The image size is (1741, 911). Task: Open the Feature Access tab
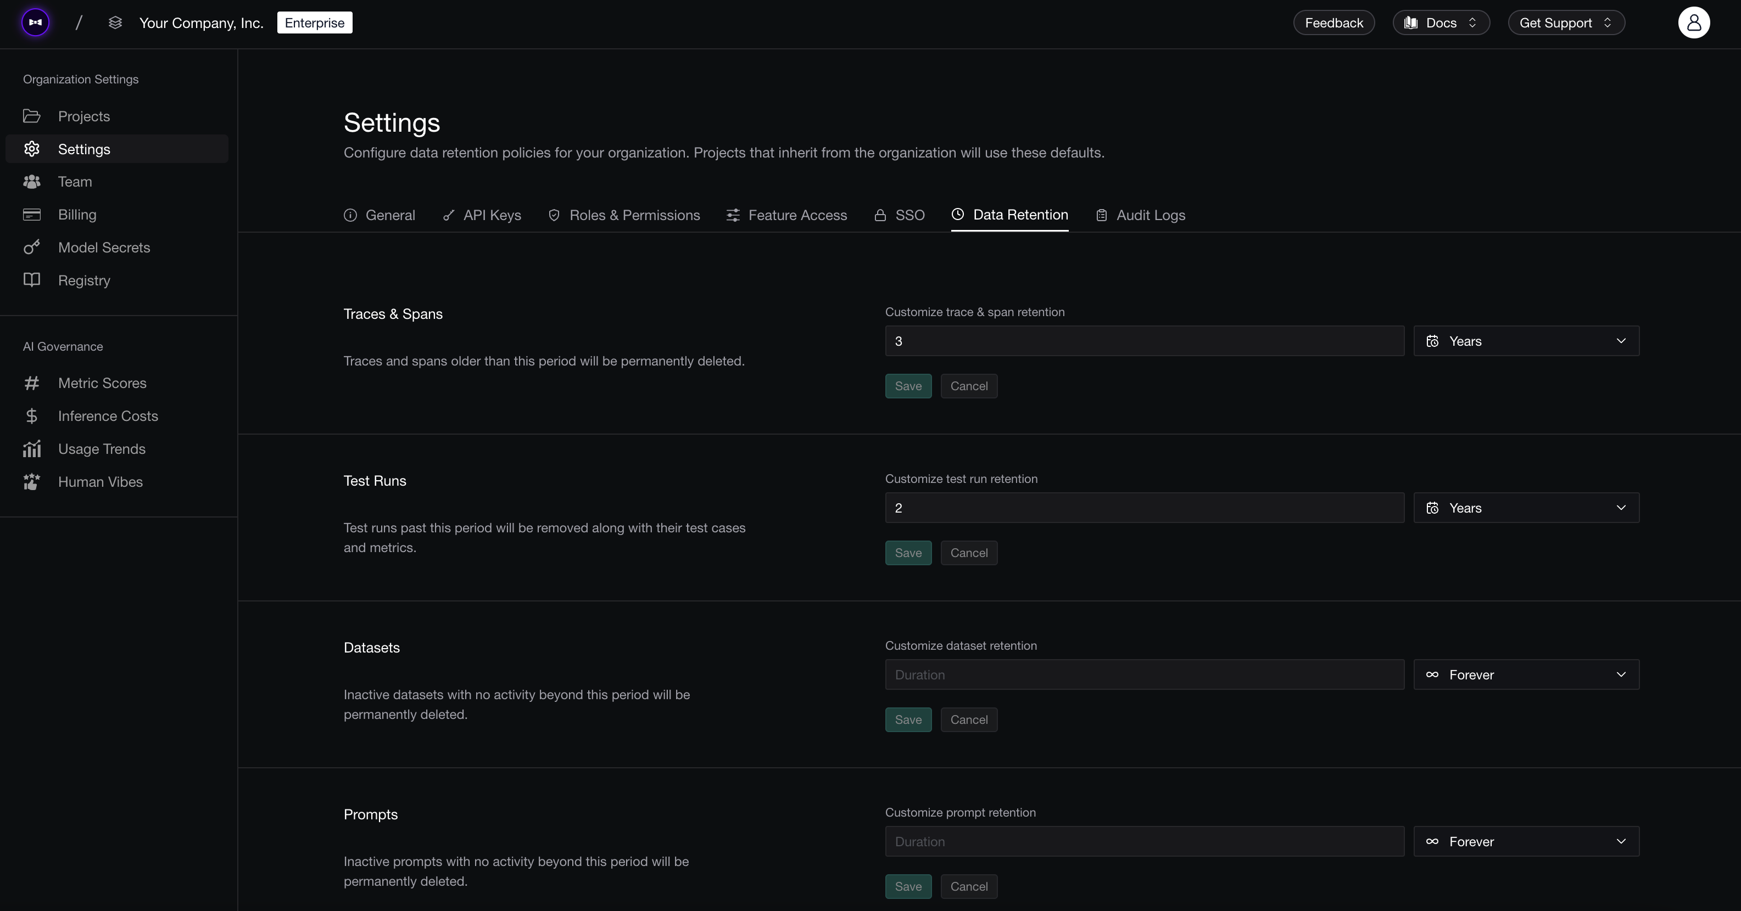point(786,215)
